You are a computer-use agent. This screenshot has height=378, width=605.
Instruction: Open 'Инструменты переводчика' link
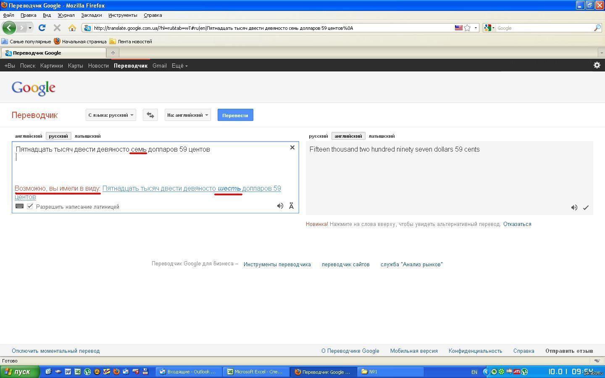(x=277, y=265)
